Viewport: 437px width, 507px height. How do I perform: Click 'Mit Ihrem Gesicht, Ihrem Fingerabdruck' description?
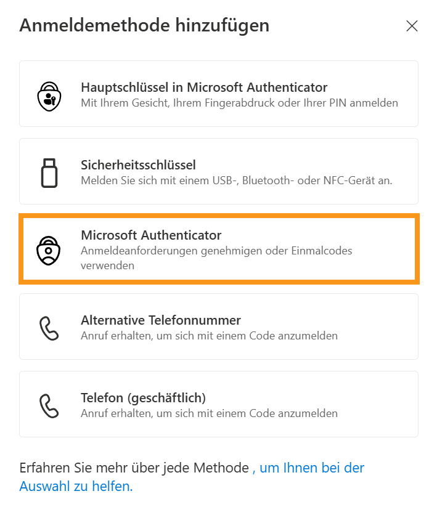[239, 103]
